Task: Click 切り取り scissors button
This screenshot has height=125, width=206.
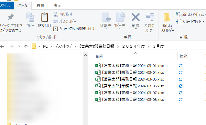Action: point(63,14)
